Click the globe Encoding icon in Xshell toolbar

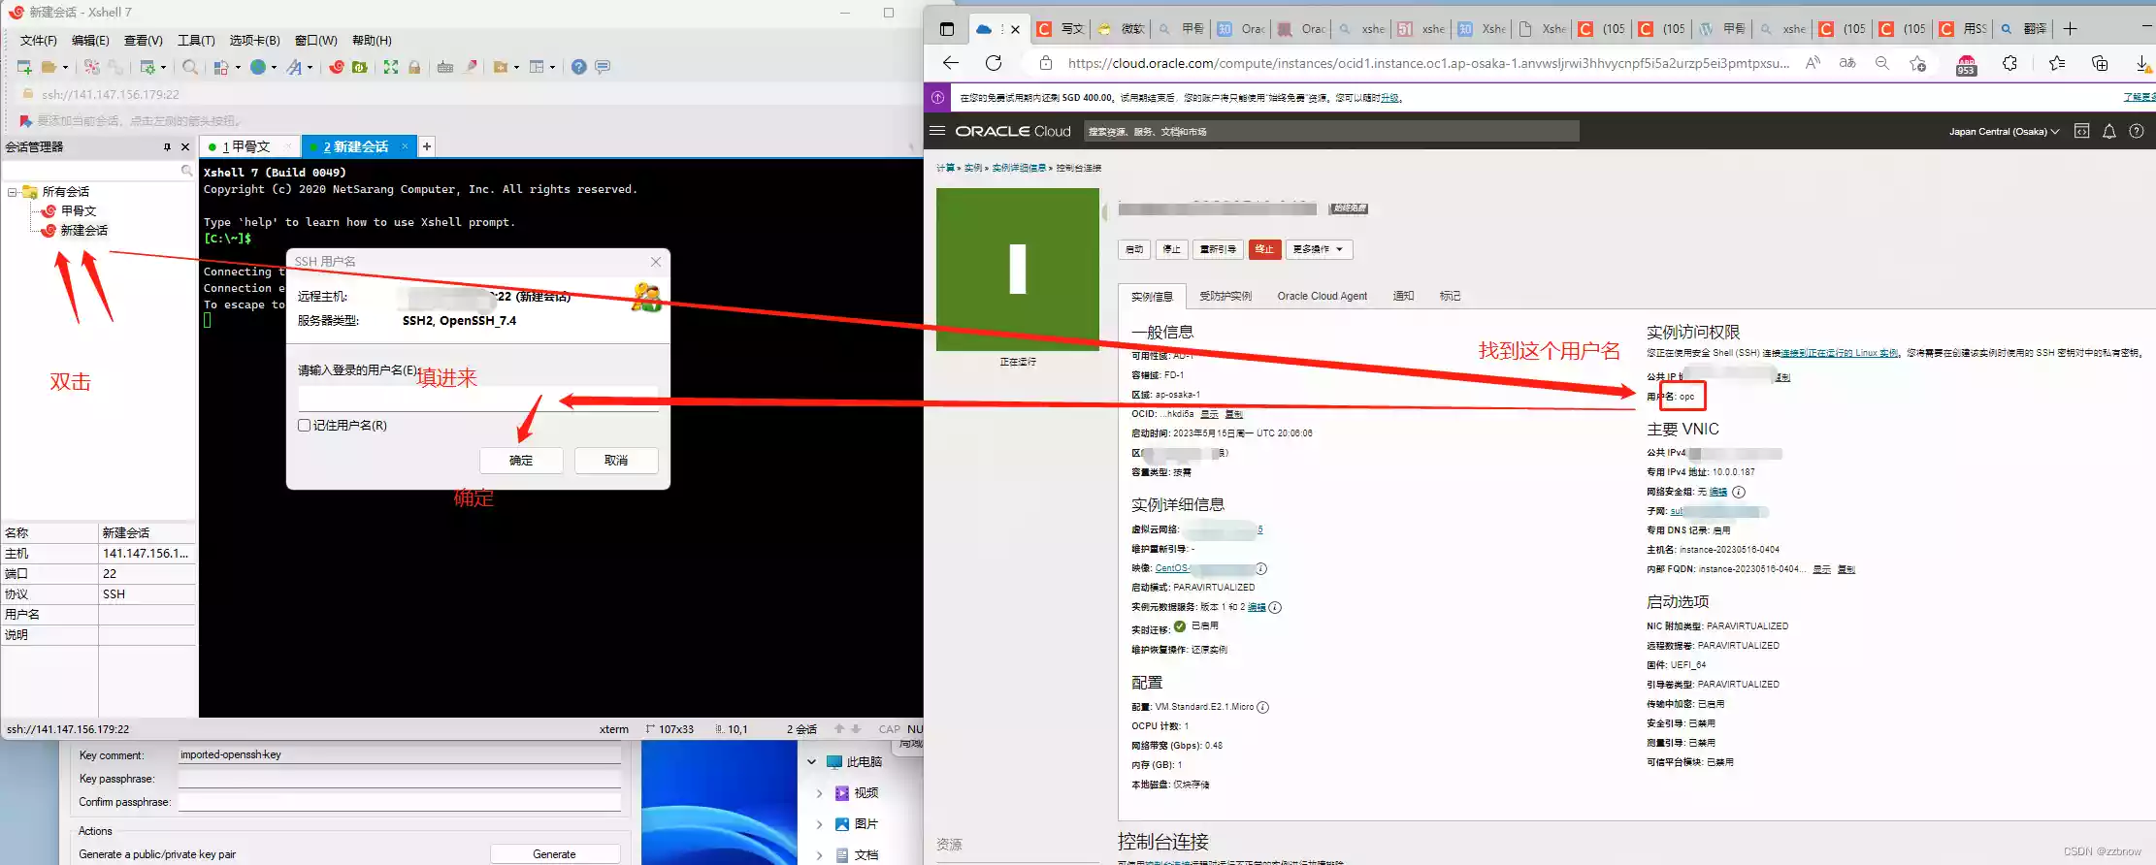coord(258,67)
